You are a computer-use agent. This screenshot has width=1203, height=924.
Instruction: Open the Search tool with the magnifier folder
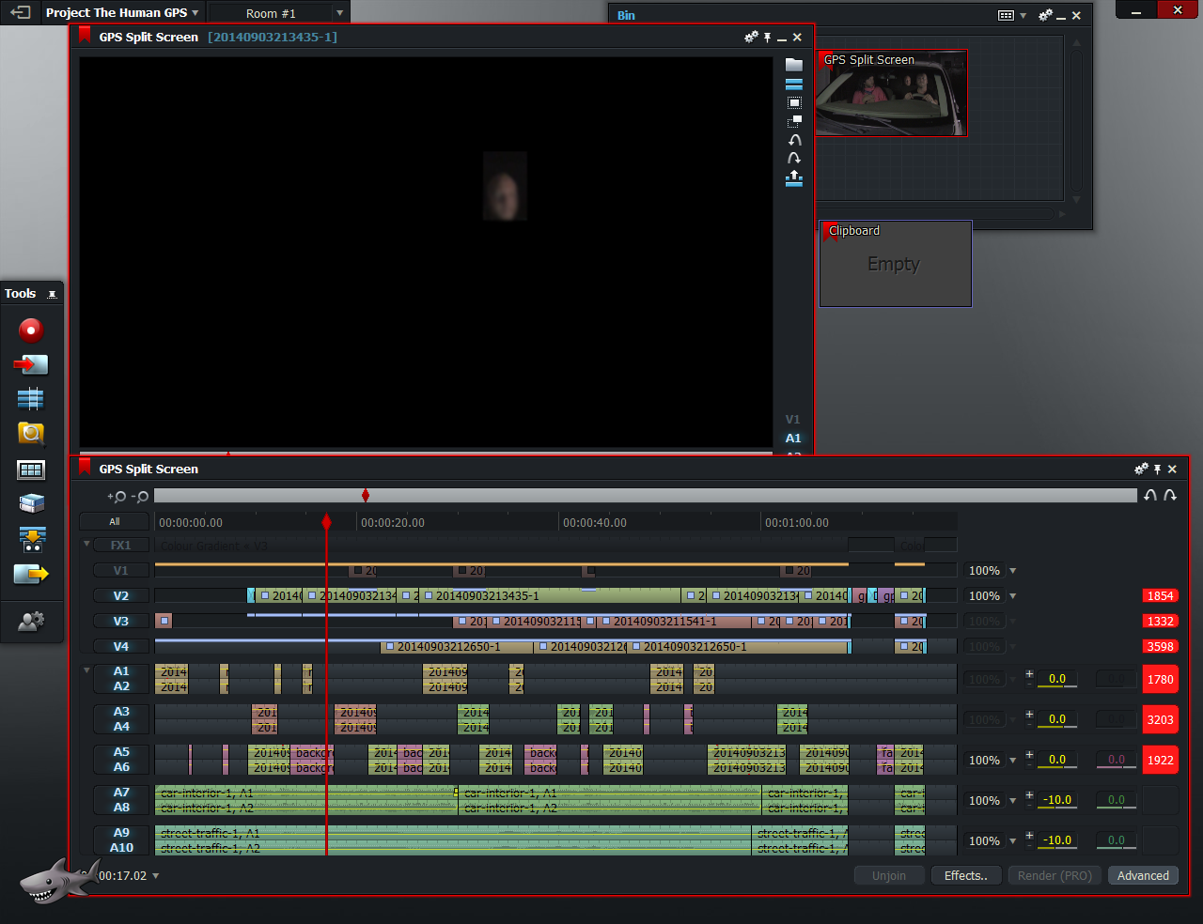31,433
